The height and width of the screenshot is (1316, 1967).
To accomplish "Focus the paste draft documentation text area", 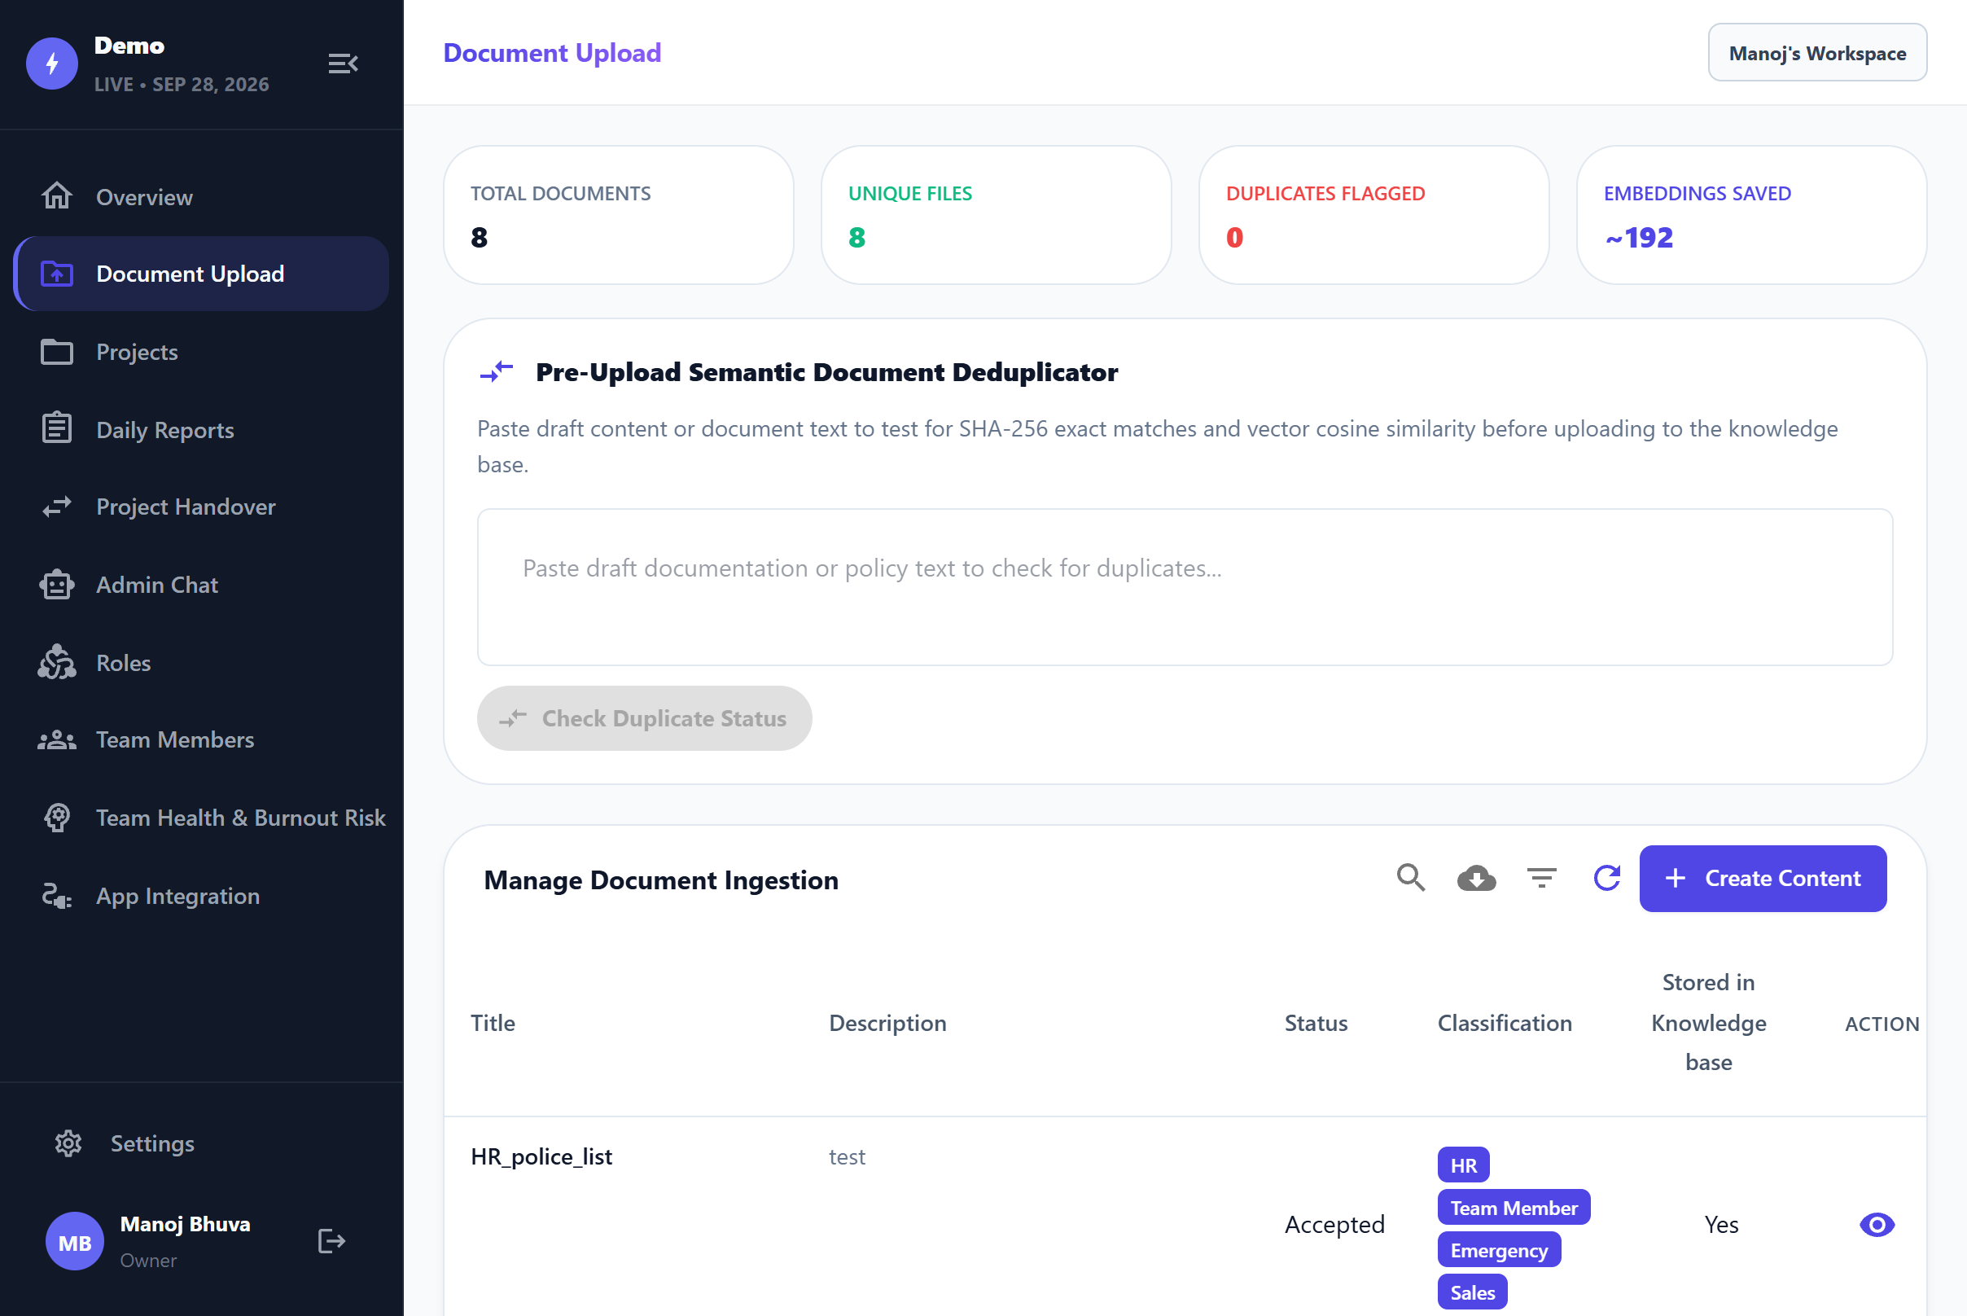I will click(x=1185, y=587).
